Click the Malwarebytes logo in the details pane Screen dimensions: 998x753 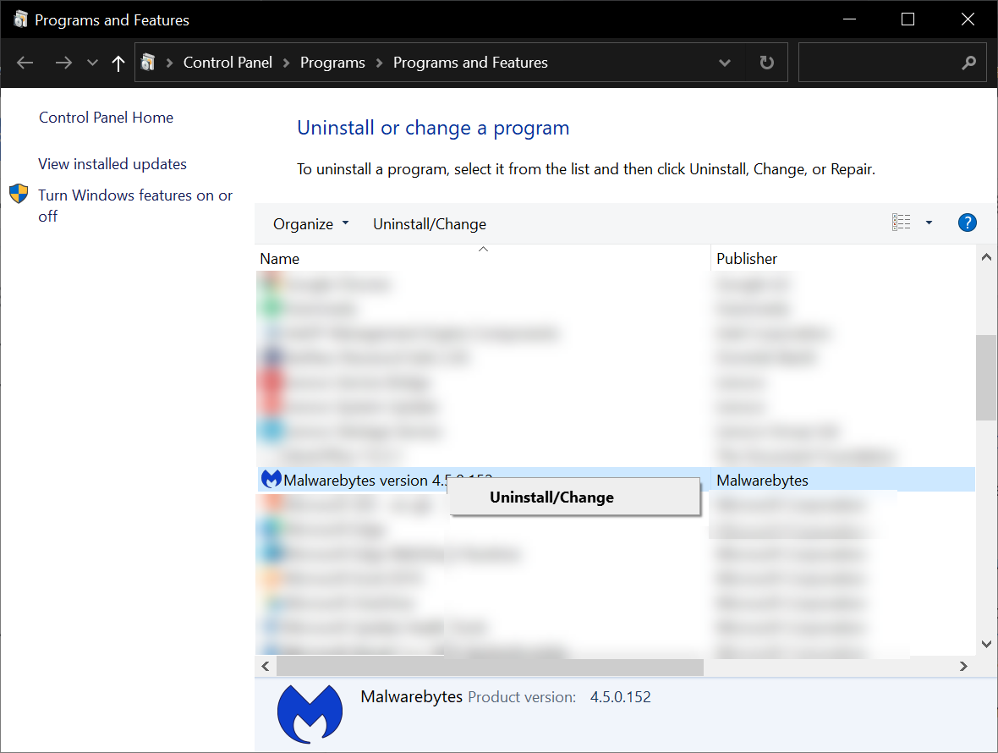click(310, 713)
